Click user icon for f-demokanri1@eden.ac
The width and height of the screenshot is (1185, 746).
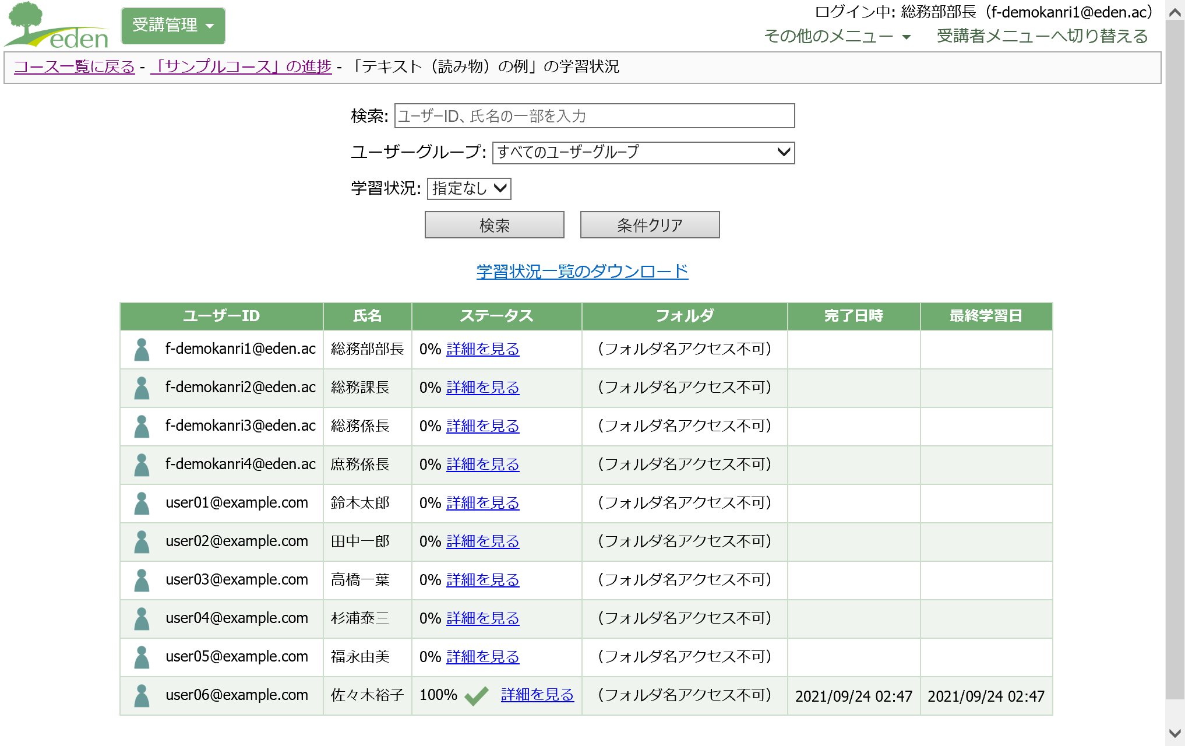tap(142, 350)
